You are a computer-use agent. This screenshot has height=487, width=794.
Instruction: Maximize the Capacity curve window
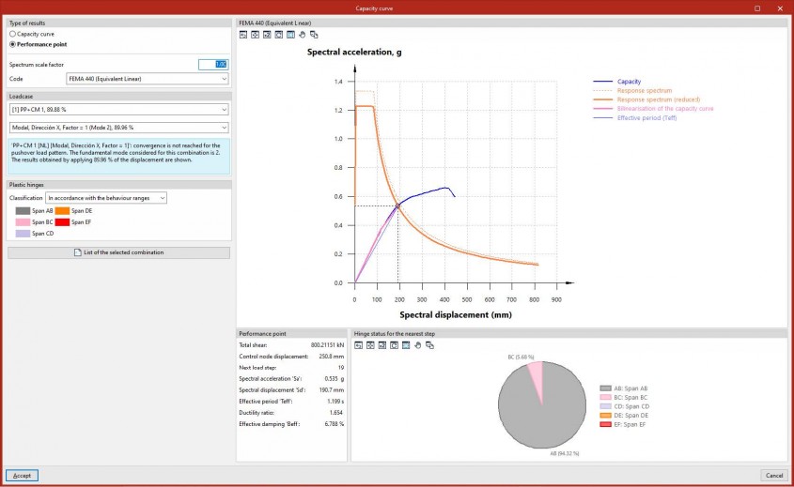(x=757, y=8)
